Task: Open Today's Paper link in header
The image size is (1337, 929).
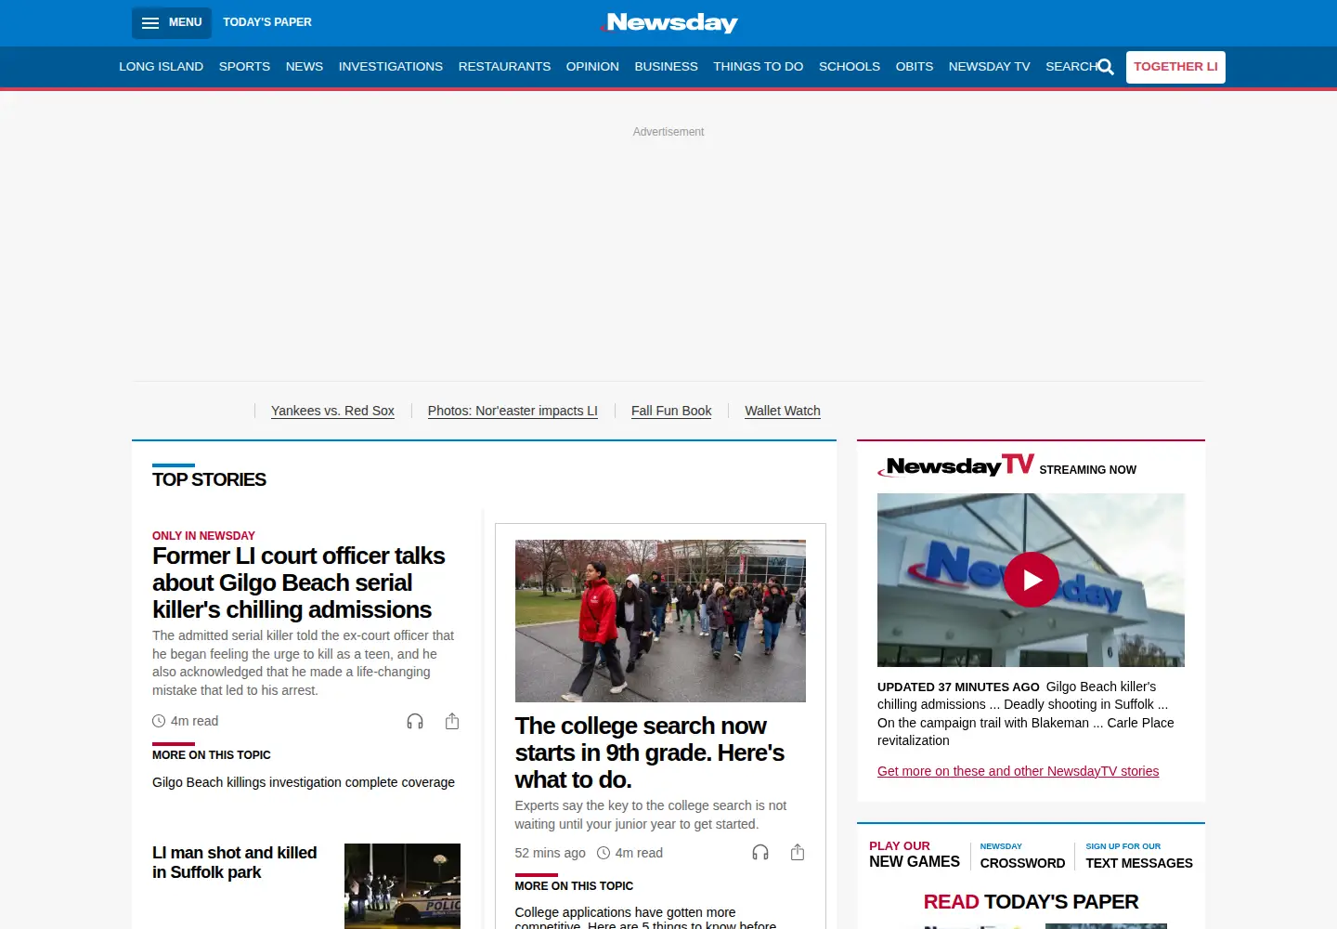Action: 267,22
